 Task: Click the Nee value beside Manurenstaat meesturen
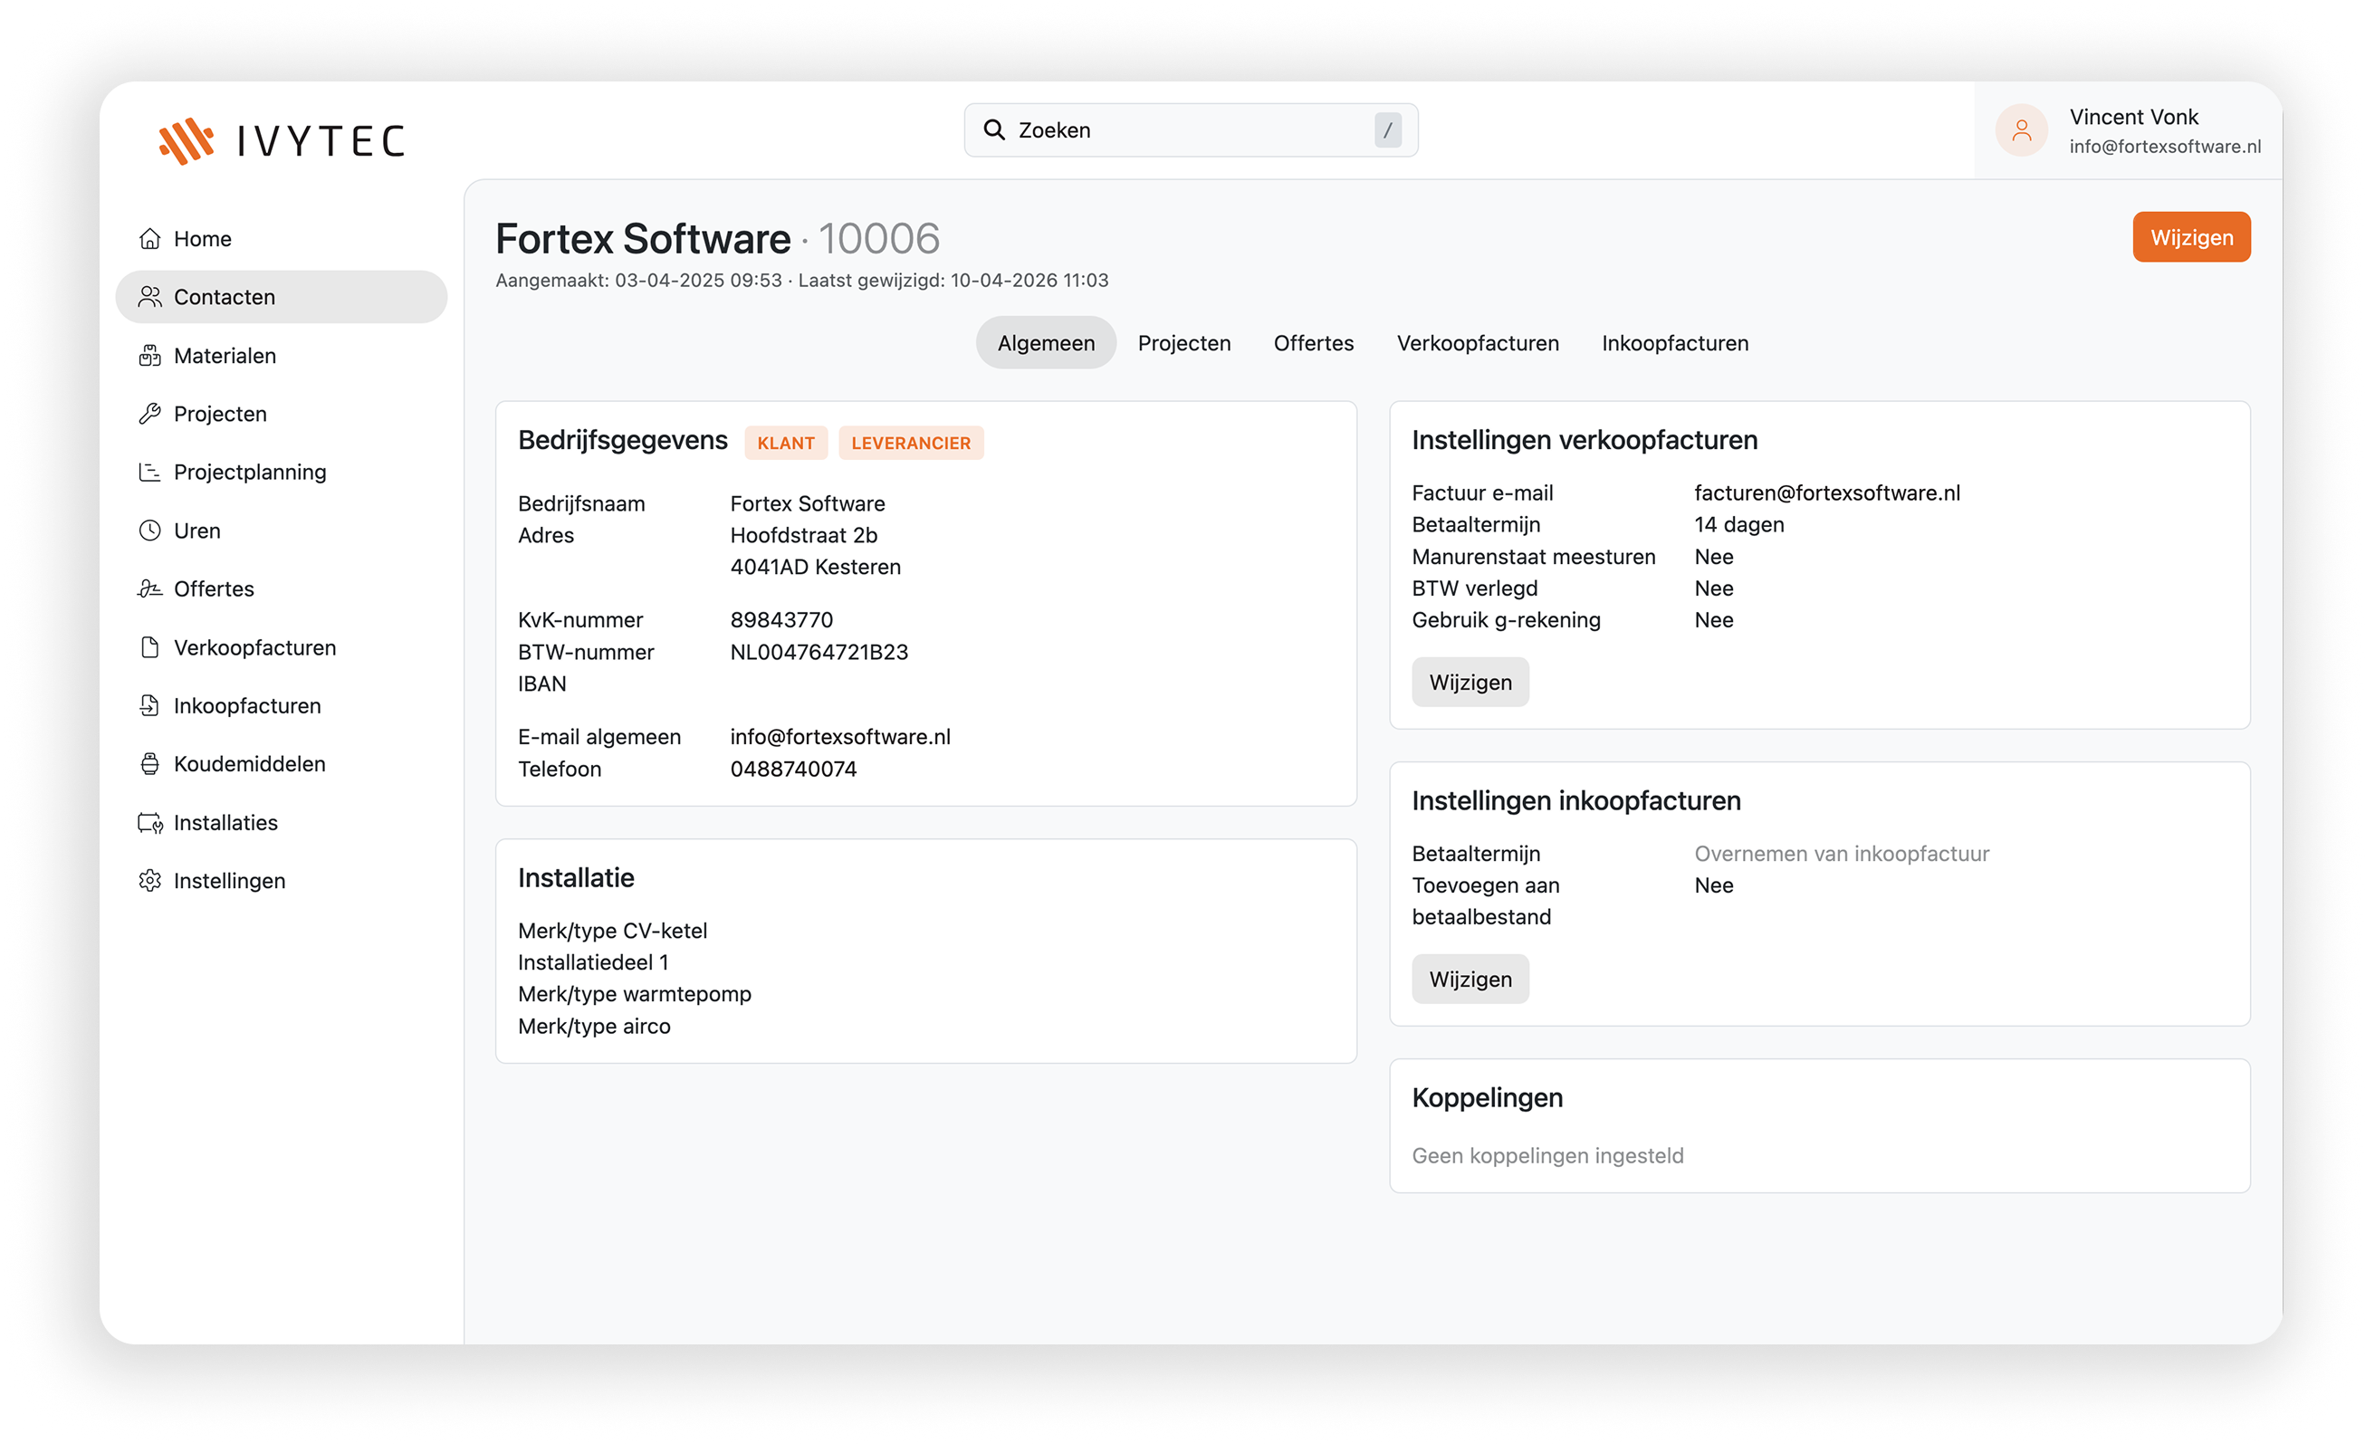pyautogui.click(x=1714, y=558)
